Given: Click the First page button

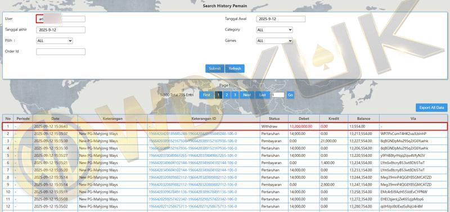Looking at the screenshot, I should [206, 95].
